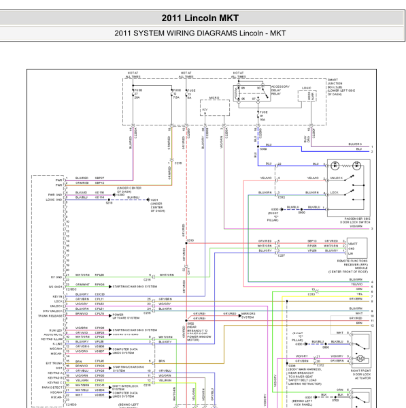Click the 'RUN LED' pin label
Viewport: 406px width, 408px height.
click(x=56, y=330)
